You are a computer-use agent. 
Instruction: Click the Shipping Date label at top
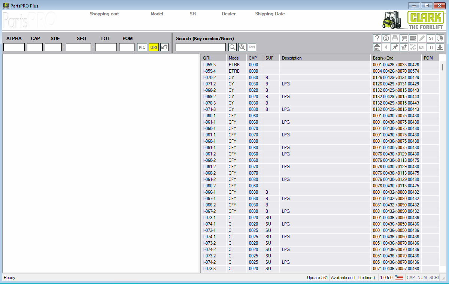point(270,14)
